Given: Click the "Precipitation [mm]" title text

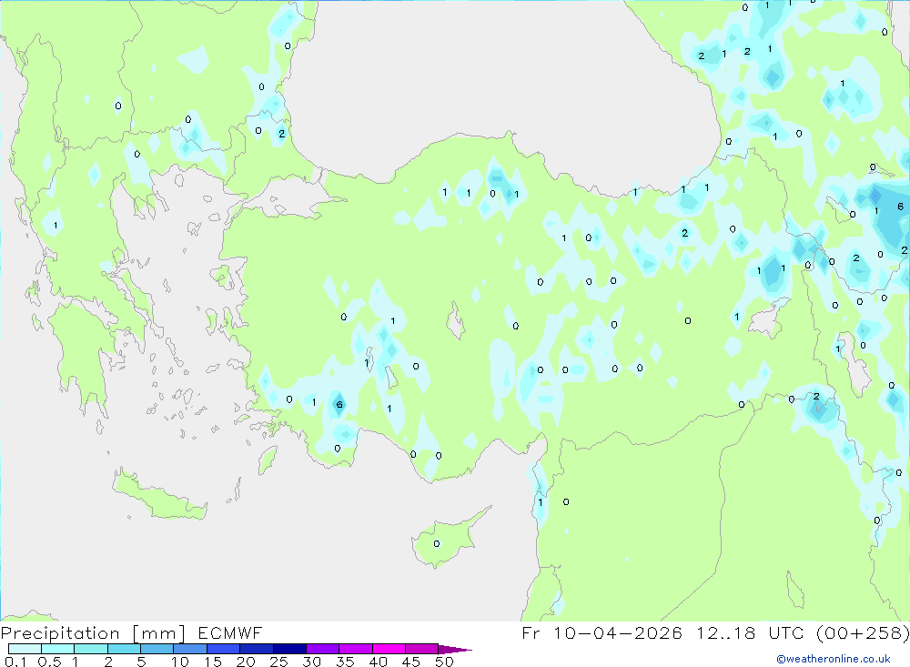Looking at the screenshot, I should [x=93, y=633].
